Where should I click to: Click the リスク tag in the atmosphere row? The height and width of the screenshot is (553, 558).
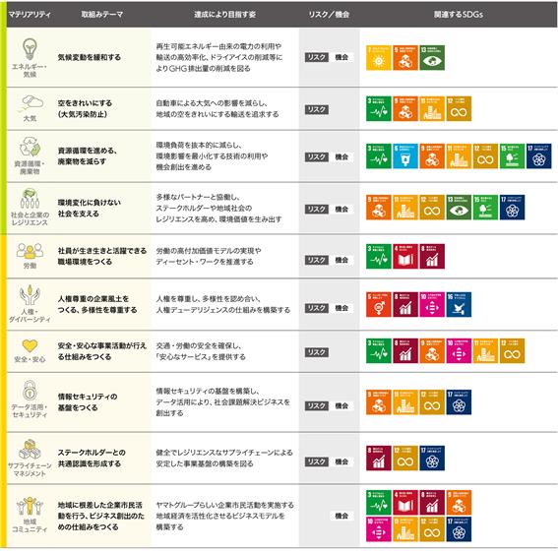[x=316, y=109]
